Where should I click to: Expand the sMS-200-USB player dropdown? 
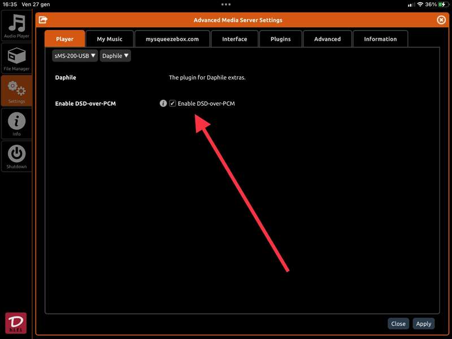tap(75, 55)
